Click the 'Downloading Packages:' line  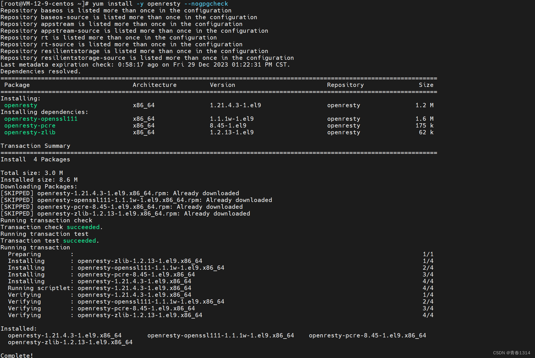click(39, 186)
